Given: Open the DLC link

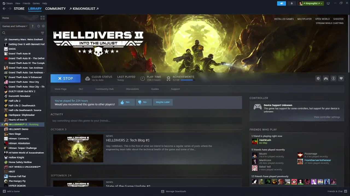Looking at the screenshot, I should coord(81,89).
